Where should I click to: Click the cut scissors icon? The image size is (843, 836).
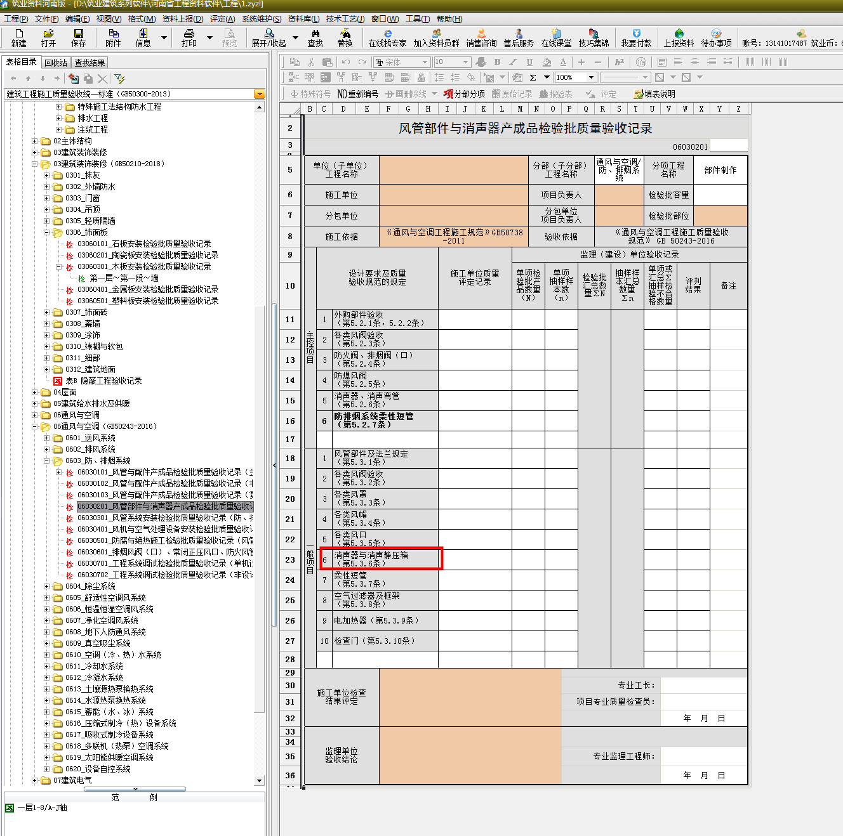click(x=311, y=62)
